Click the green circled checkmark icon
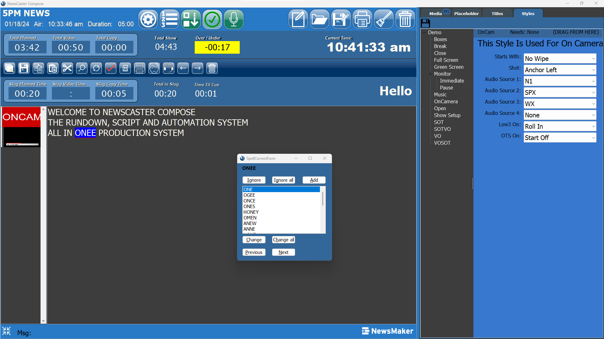The image size is (604, 339). tap(212, 19)
